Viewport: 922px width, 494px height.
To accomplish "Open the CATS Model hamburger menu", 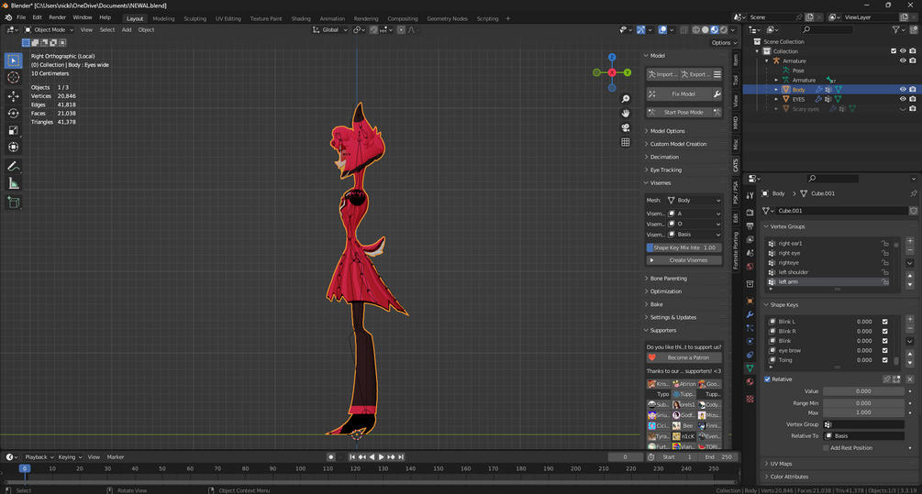I will click(x=717, y=74).
